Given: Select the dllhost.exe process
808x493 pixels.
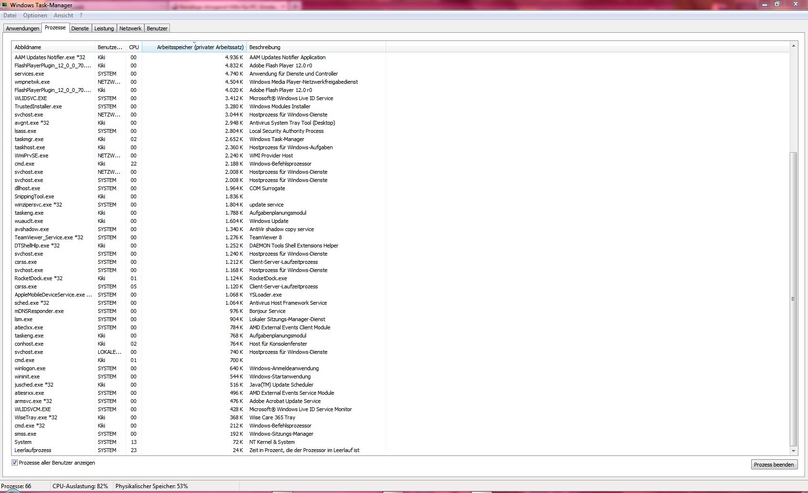Looking at the screenshot, I should (198, 188).
